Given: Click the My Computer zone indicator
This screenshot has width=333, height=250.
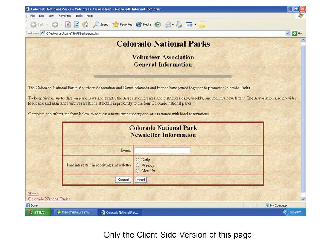Looking at the screenshot, I should click(276, 205).
